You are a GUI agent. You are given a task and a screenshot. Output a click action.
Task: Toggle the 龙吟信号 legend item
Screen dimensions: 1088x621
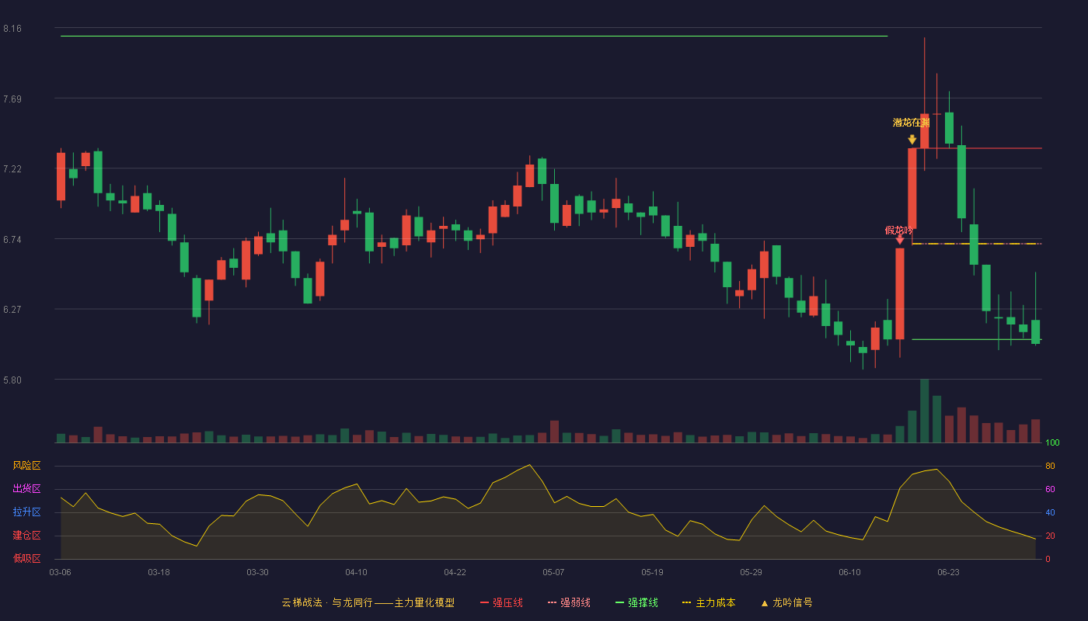coord(786,602)
